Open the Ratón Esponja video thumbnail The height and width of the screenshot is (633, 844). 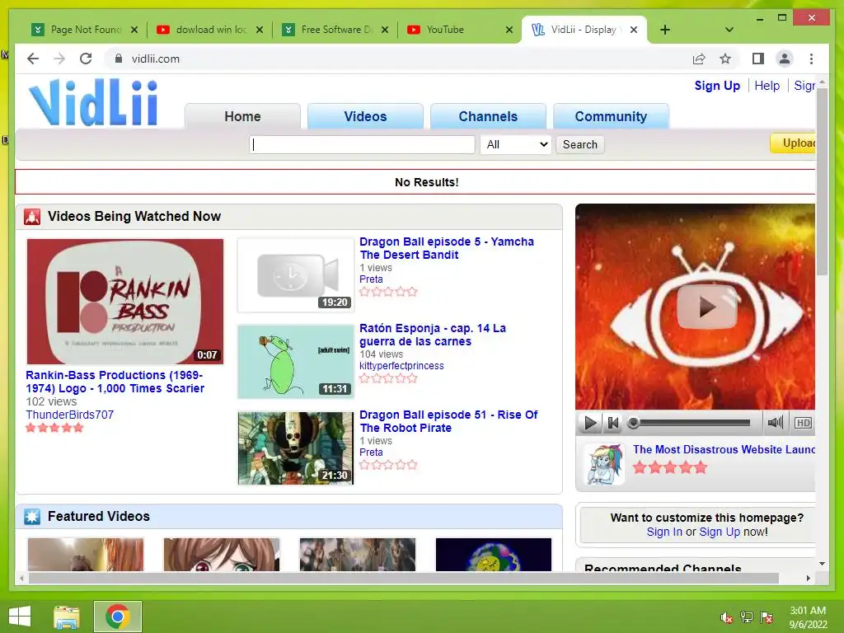click(296, 362)
